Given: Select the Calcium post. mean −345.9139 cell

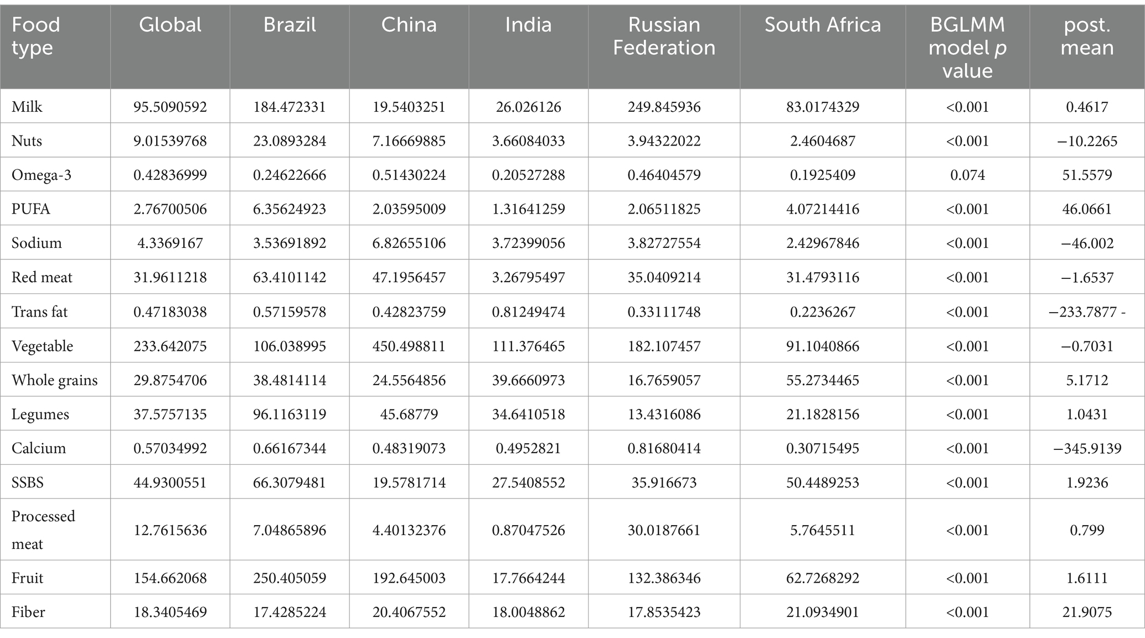Looking at the screenshot, I should coord(1087,448).
